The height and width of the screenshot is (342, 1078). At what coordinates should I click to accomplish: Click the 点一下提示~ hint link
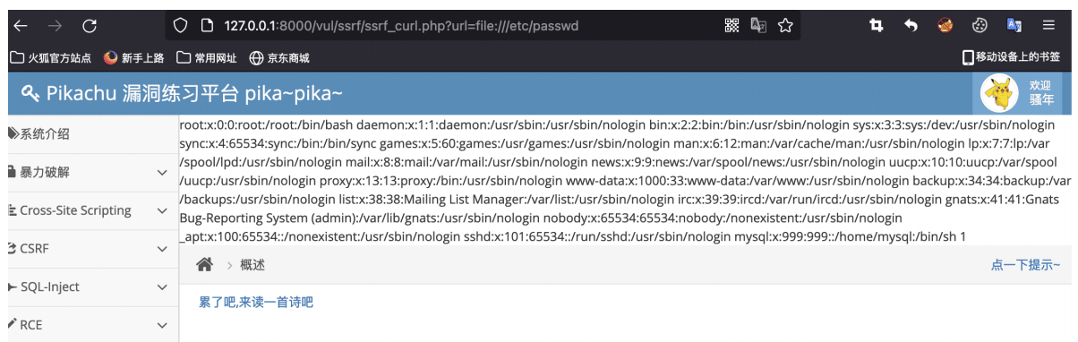(1025, 265)
